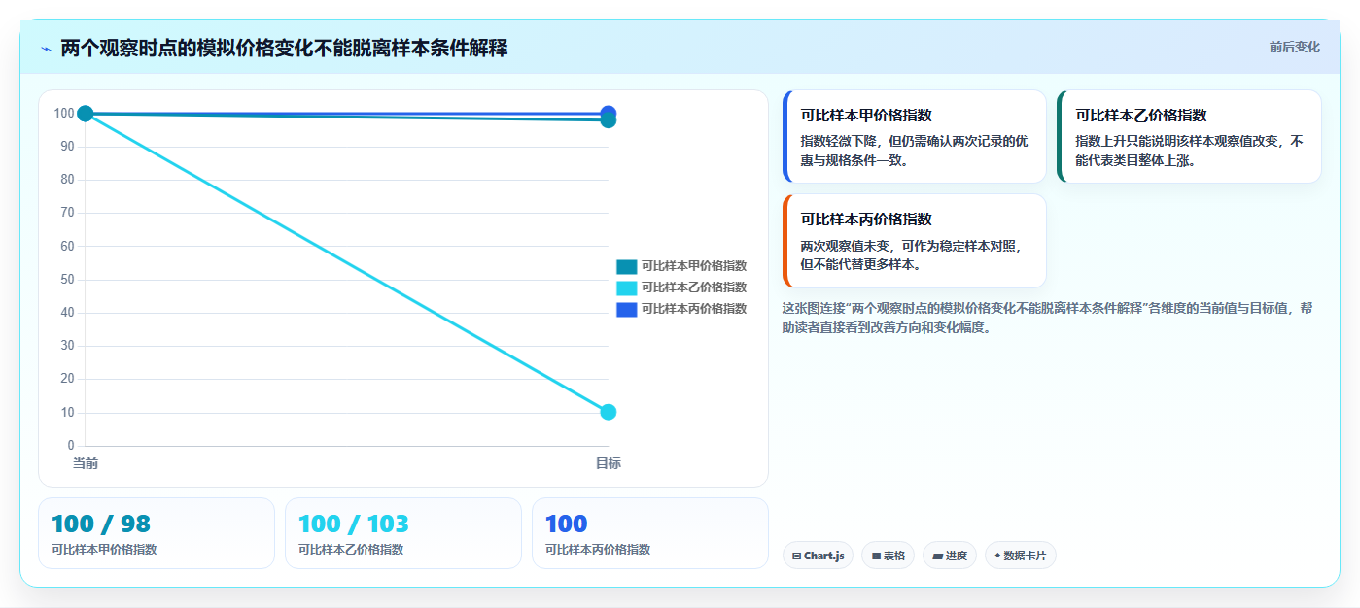Click text 指数上升只能说明 in the 乙 card
This screenshot has width=1360, height=608.
[1126, 141]
